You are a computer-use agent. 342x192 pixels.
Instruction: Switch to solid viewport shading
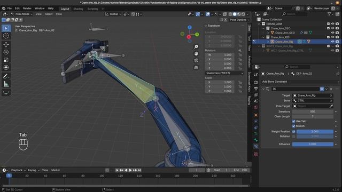tap(235, 14)
